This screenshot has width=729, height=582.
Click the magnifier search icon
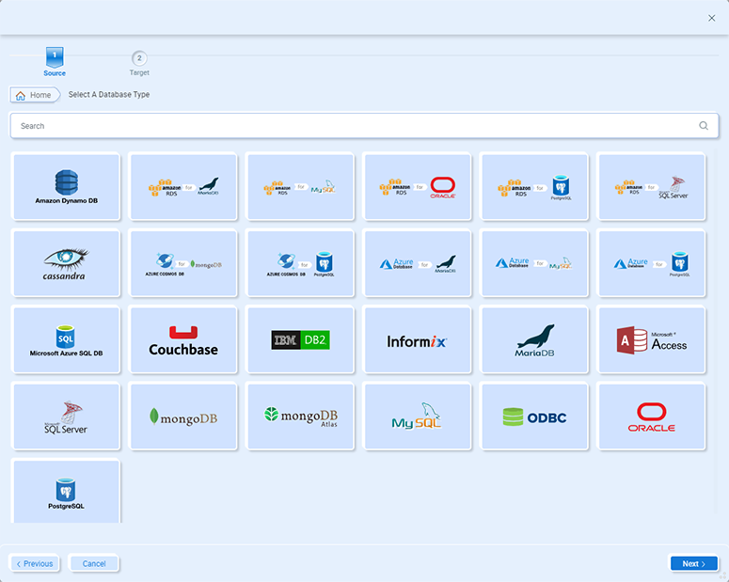704,125
